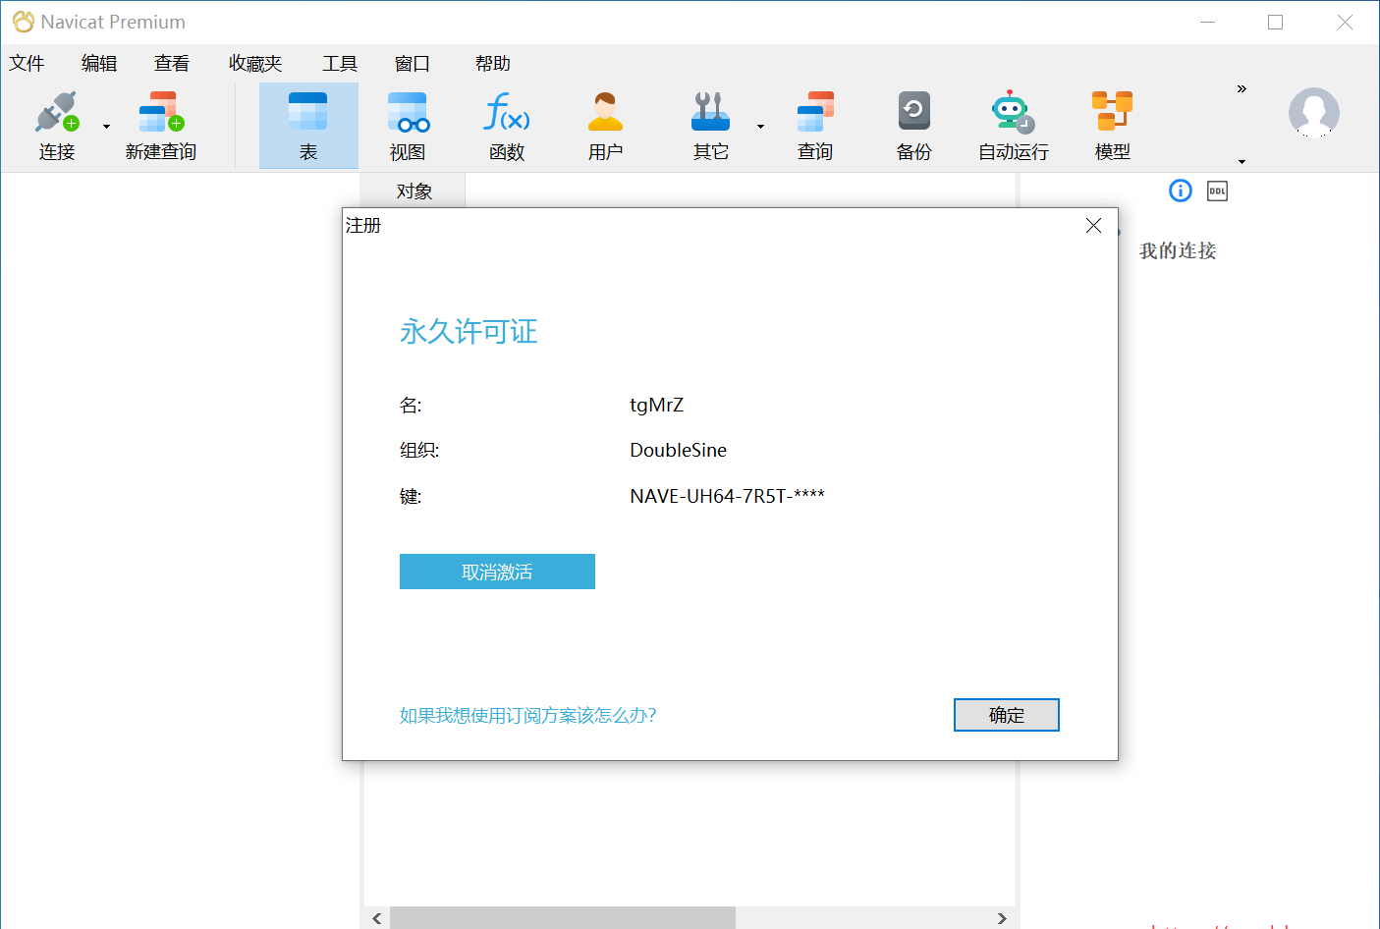Open the View (查看) menu

click(x=172, y=64)
